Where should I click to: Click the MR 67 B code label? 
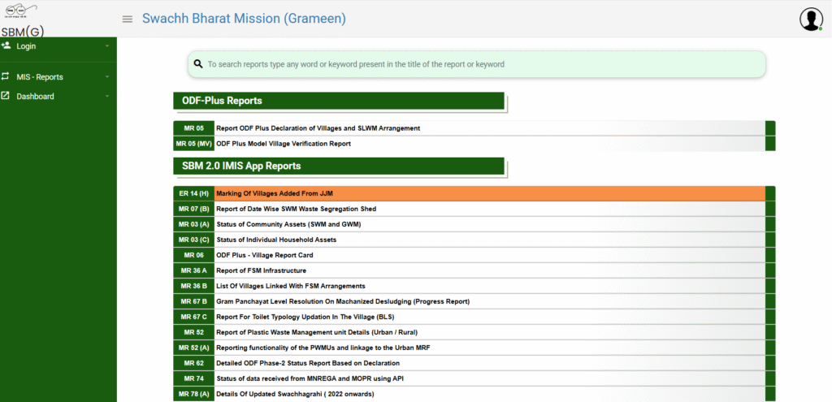tap(193, 301)
